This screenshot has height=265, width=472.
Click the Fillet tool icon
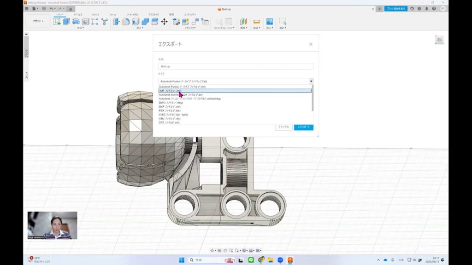(126, 21)
